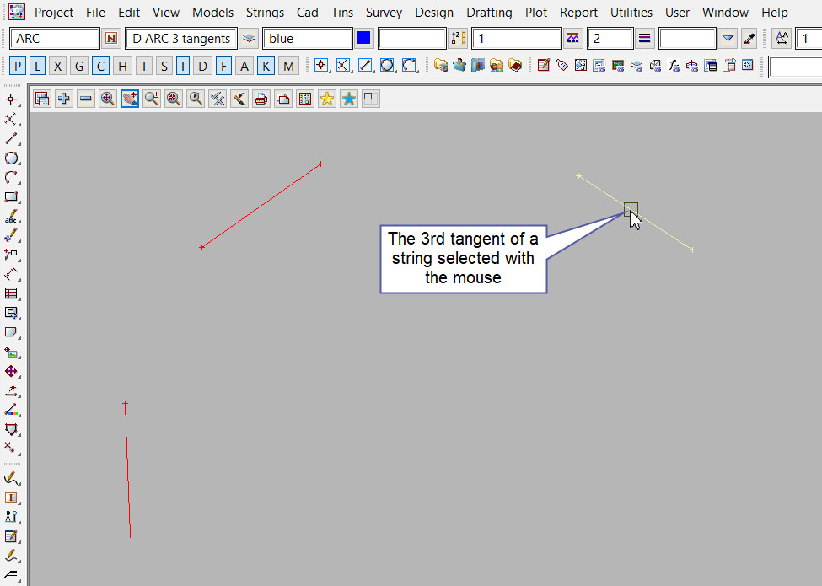Open the Drafting menu

tap(489, 13)
